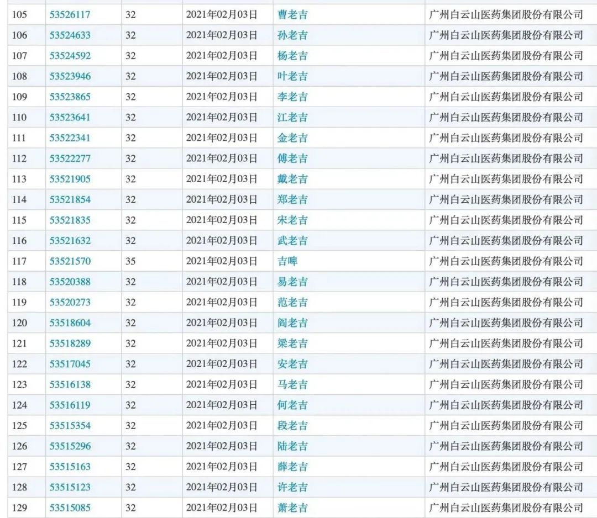Select the applicant company in row 124
Image resolution: width=597 pixels, height=518 pixels.
point(506,405)
